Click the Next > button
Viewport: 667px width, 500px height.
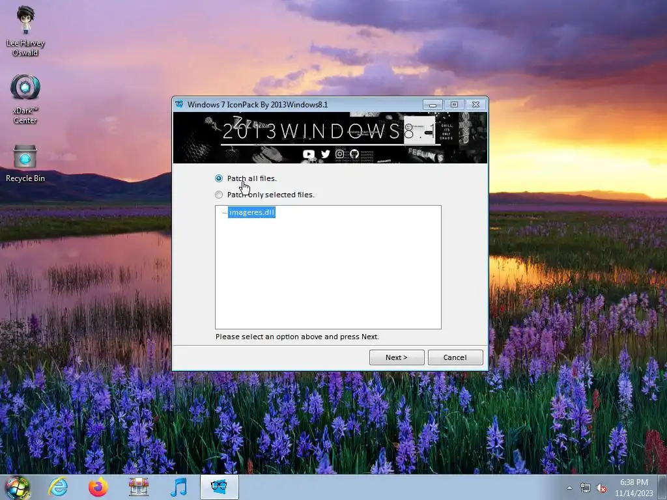[397, 357]
